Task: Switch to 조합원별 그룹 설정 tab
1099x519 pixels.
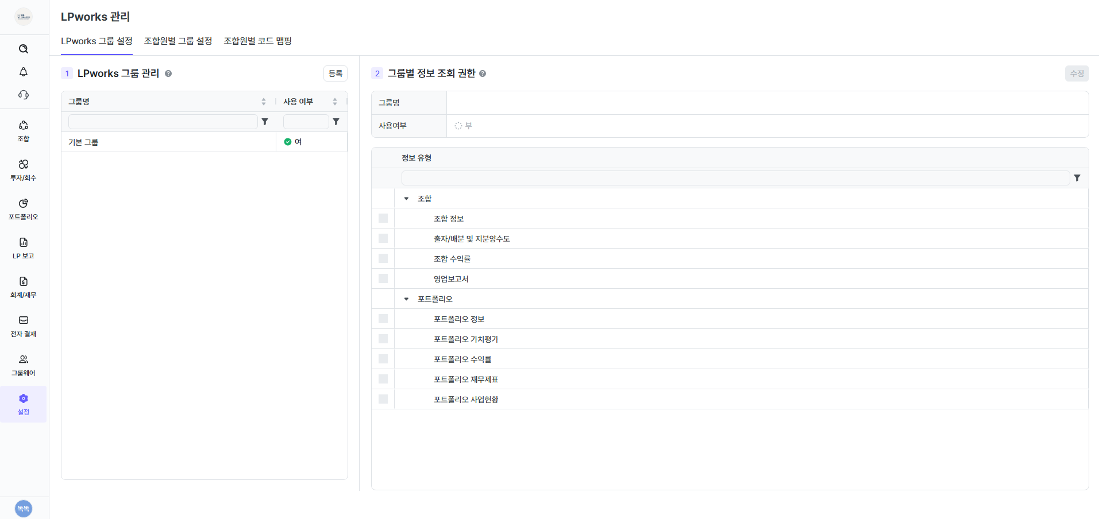Action: click(x=178, y=41)
